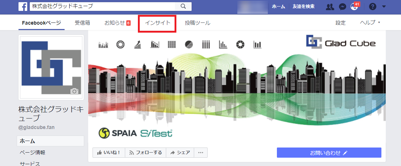Open the Messenger icon
Screen dimensions: 401x166
click(x=343, y=7)
